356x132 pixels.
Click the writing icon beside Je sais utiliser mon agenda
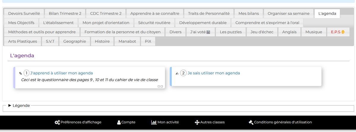coord(177,73)
